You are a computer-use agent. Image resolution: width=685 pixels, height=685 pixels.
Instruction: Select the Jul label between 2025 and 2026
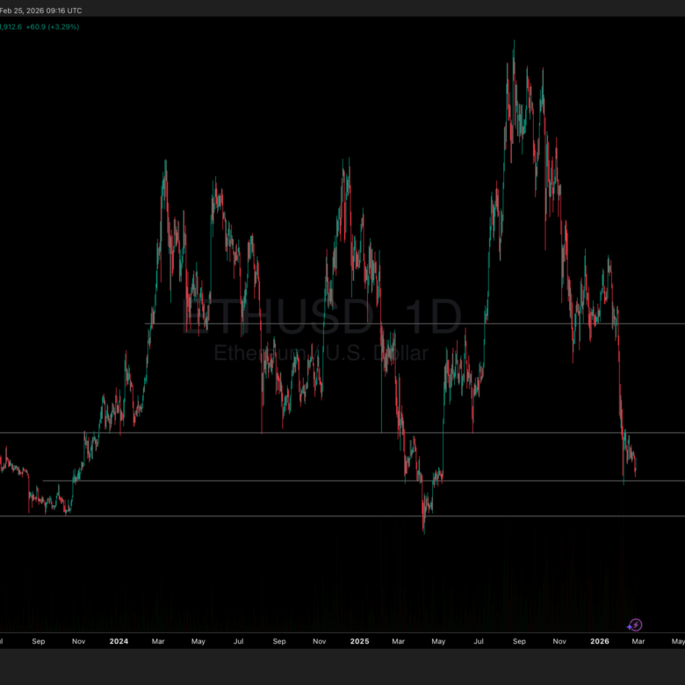[x=479, y=642]
